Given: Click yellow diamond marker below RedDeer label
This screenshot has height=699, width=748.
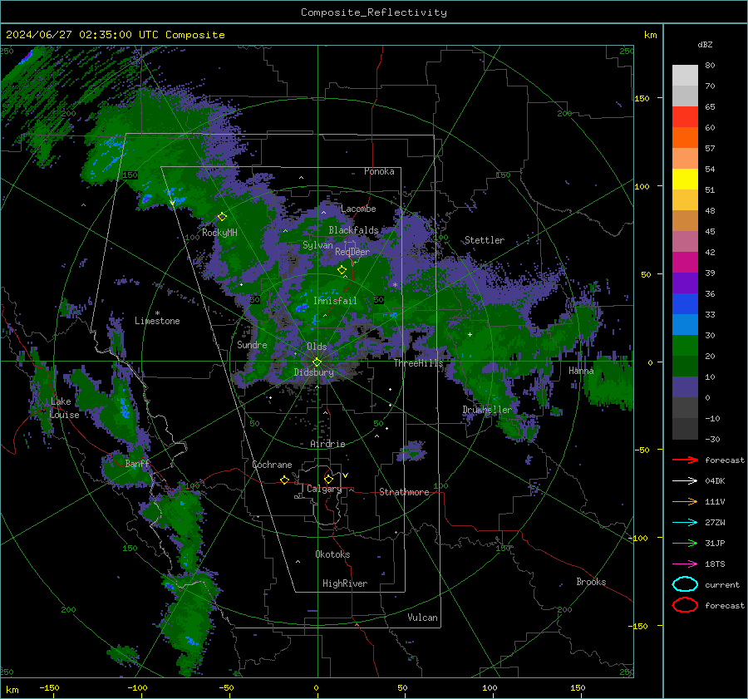Looking at the screenshot, I should coord(342,270).
